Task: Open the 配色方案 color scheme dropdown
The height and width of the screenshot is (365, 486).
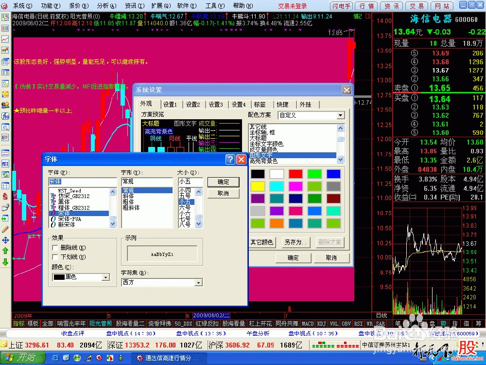Action: coord(341,115)
